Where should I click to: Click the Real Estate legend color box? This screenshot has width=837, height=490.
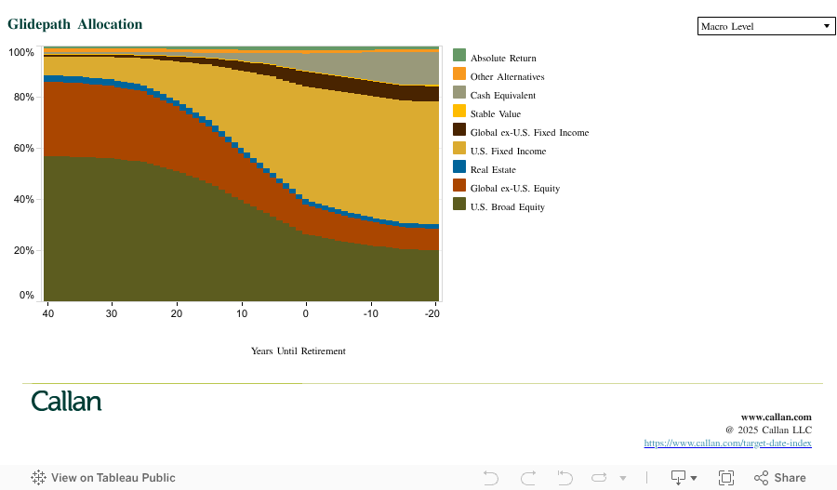pyautogui.click(x=459, y=167)
